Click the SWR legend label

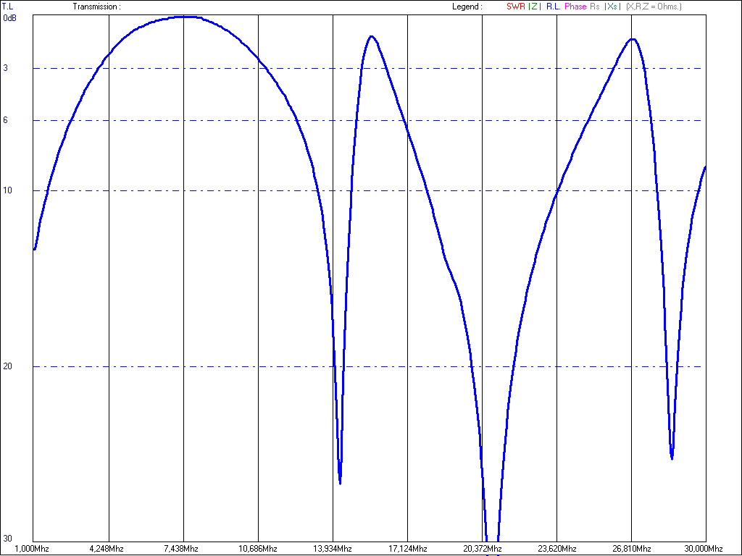(515, 7)
